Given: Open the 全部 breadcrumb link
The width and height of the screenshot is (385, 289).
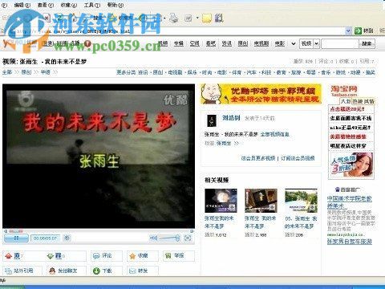Looking at the screenshot, I should [7, 72].
